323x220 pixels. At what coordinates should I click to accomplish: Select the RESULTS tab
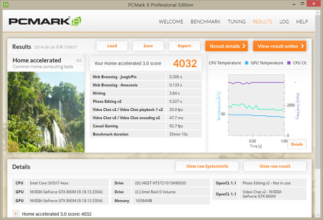(263, 22)
